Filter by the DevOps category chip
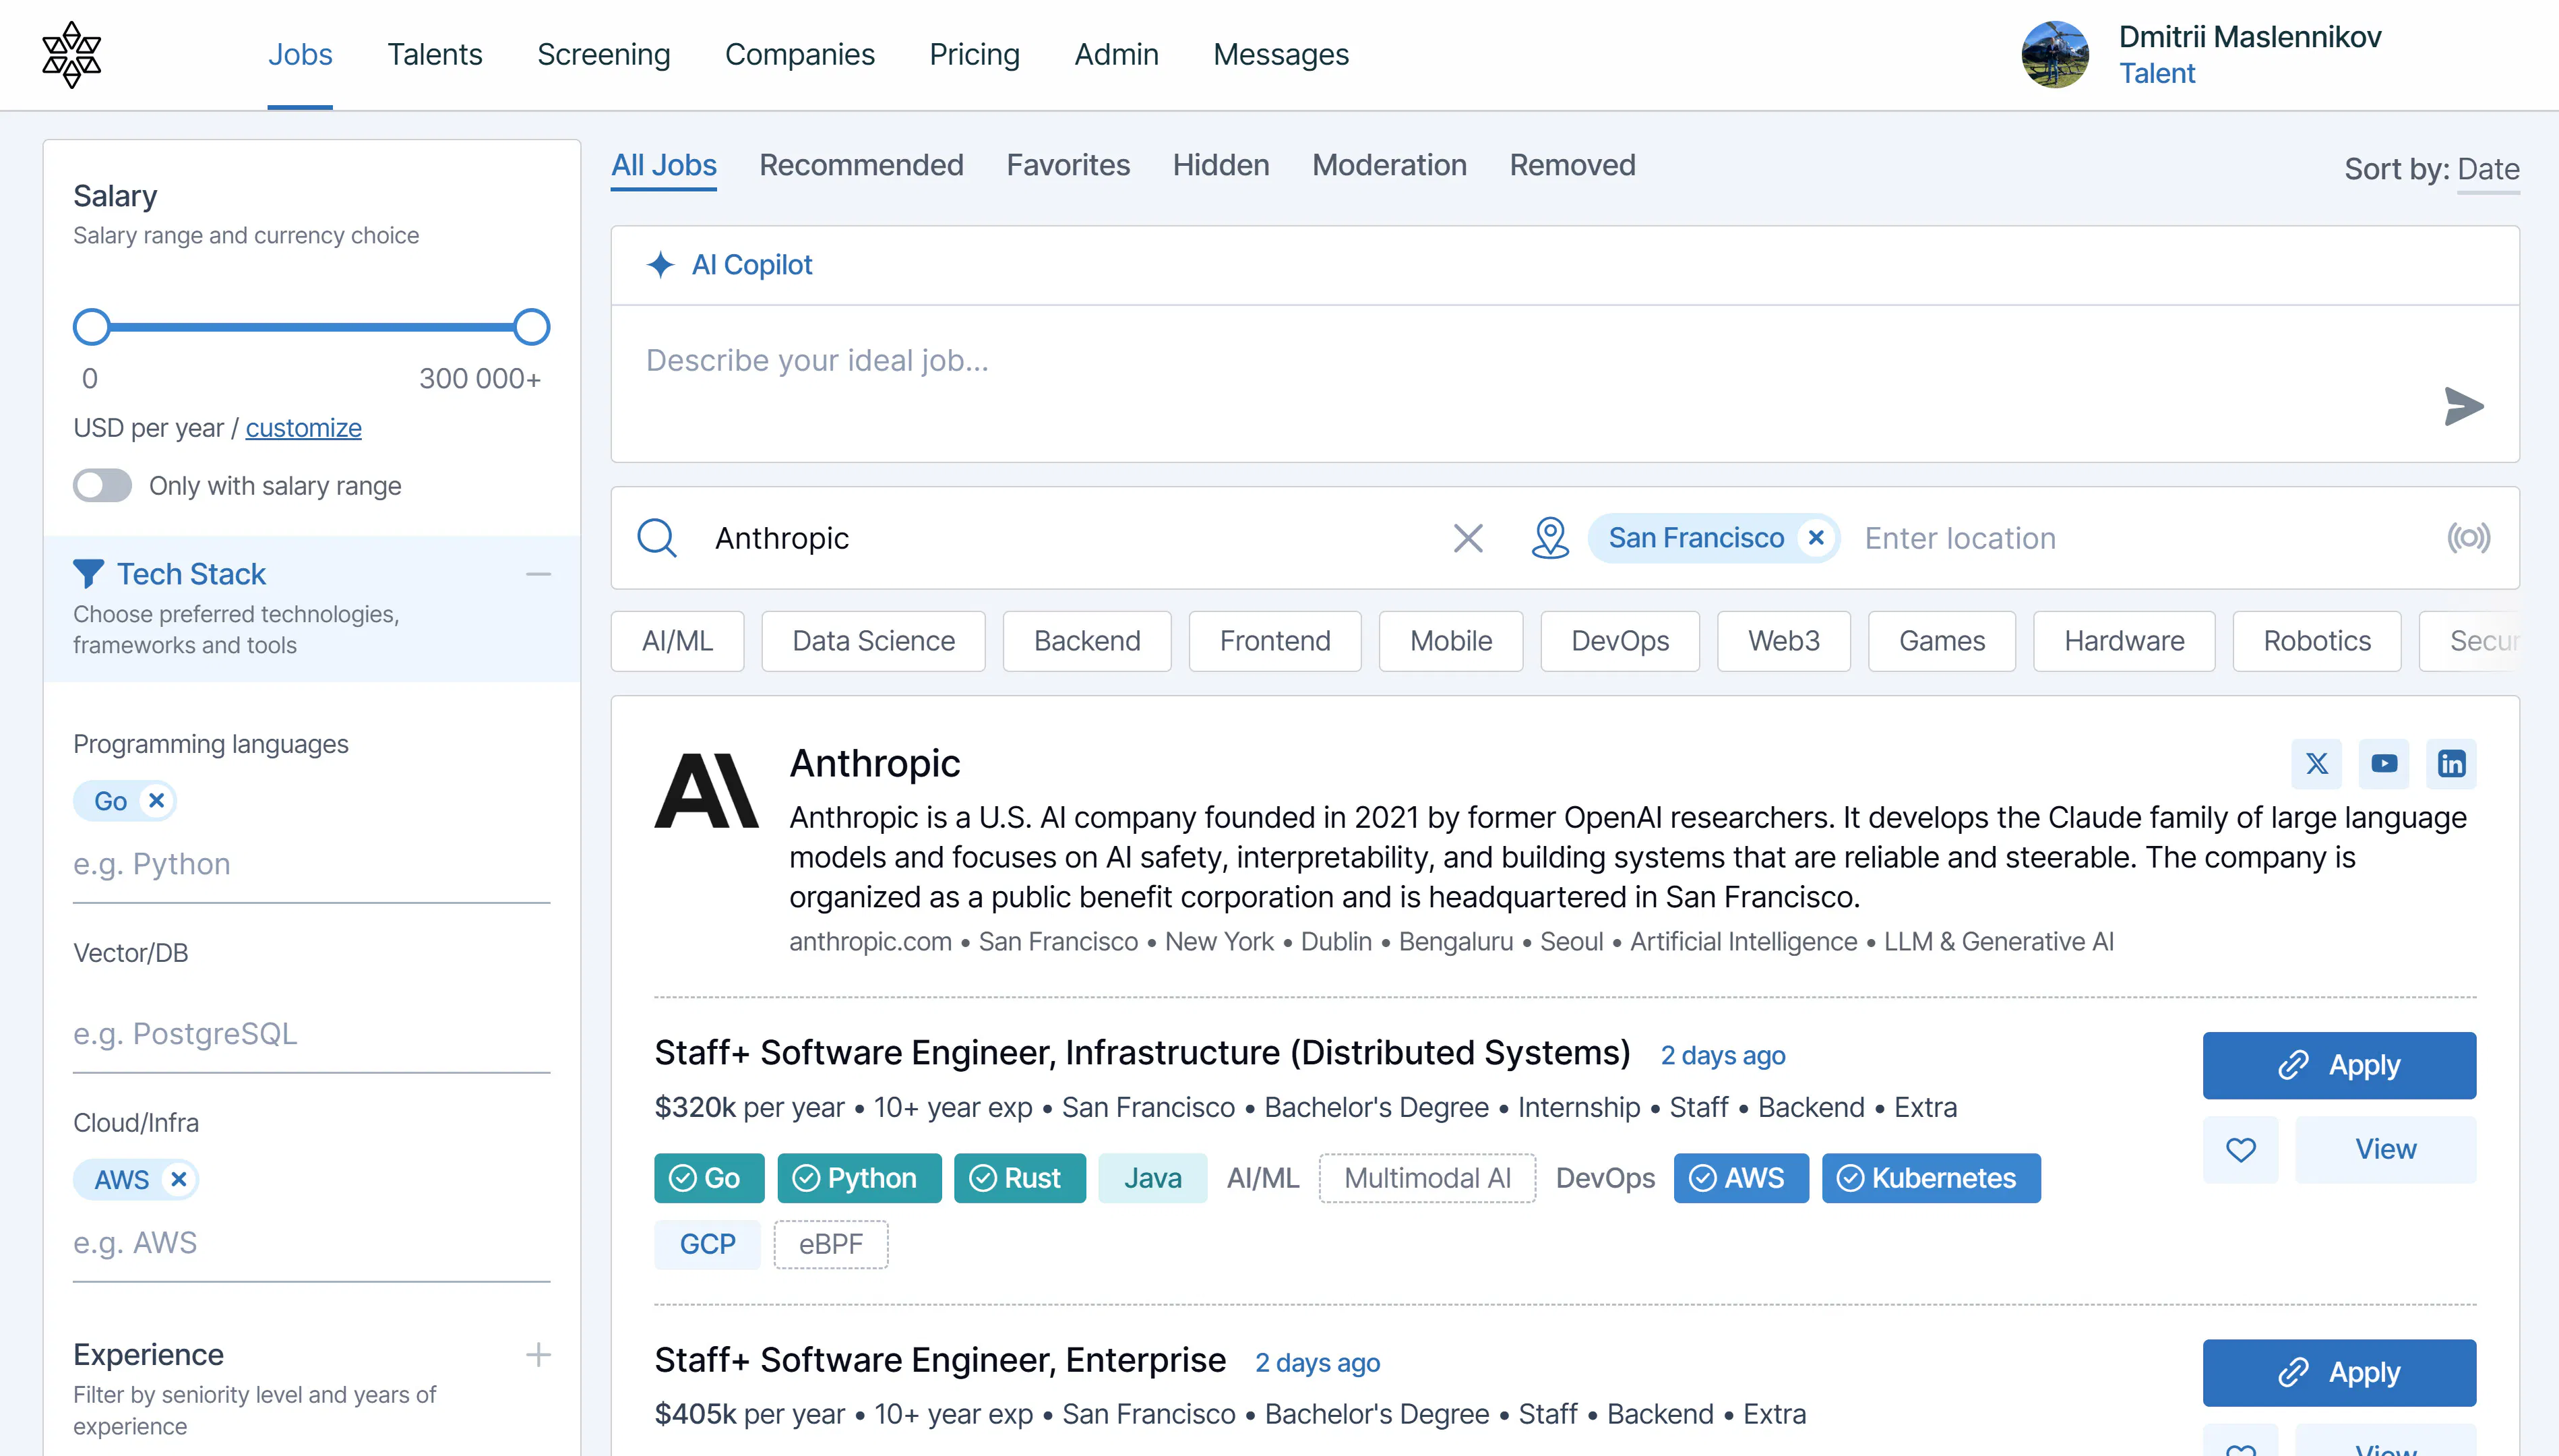The width and height of the screenshot is (2559, 1456). [1620, 641]
